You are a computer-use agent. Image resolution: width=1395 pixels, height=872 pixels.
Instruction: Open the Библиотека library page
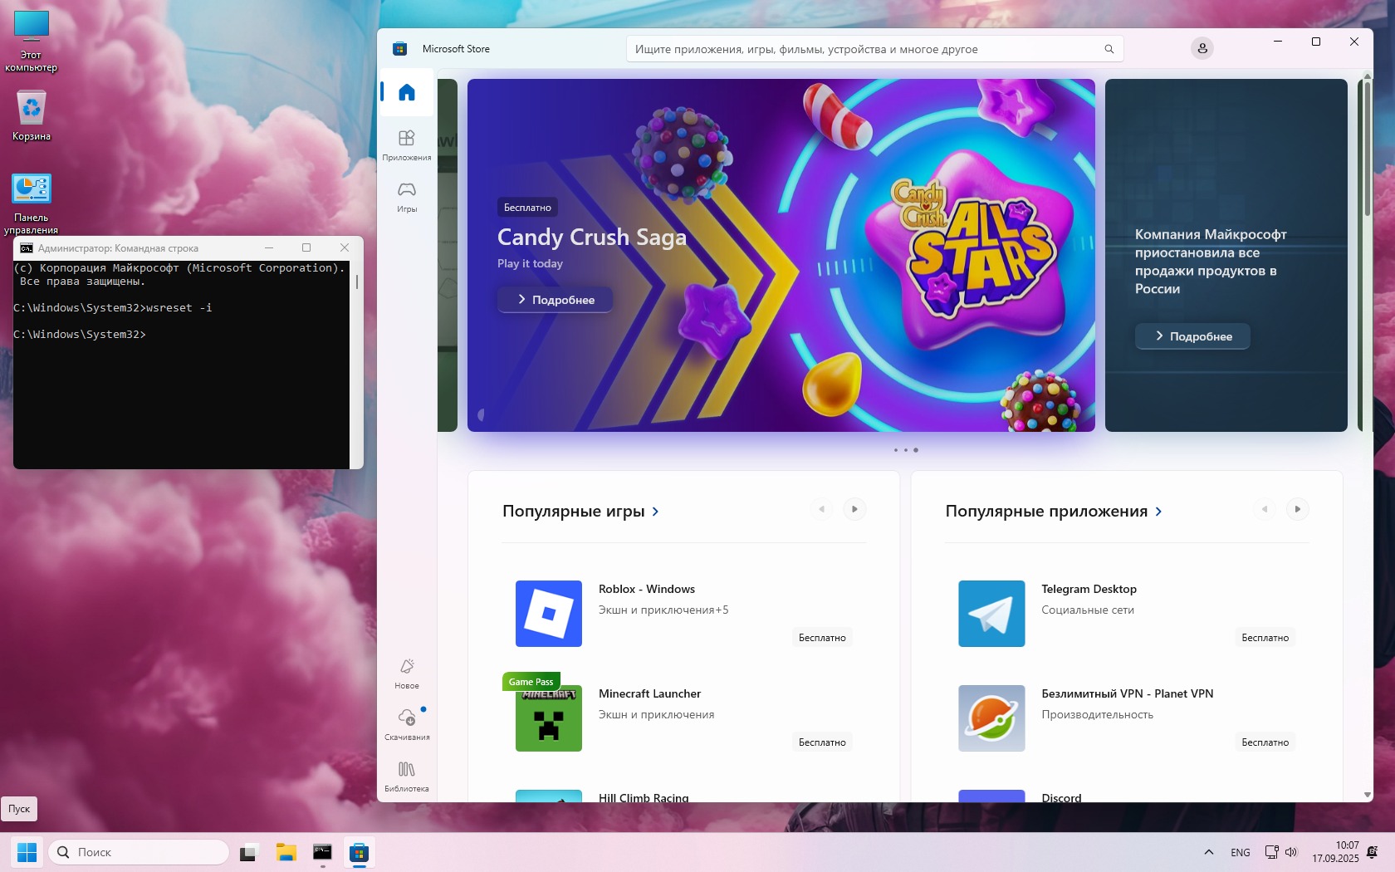406,776
